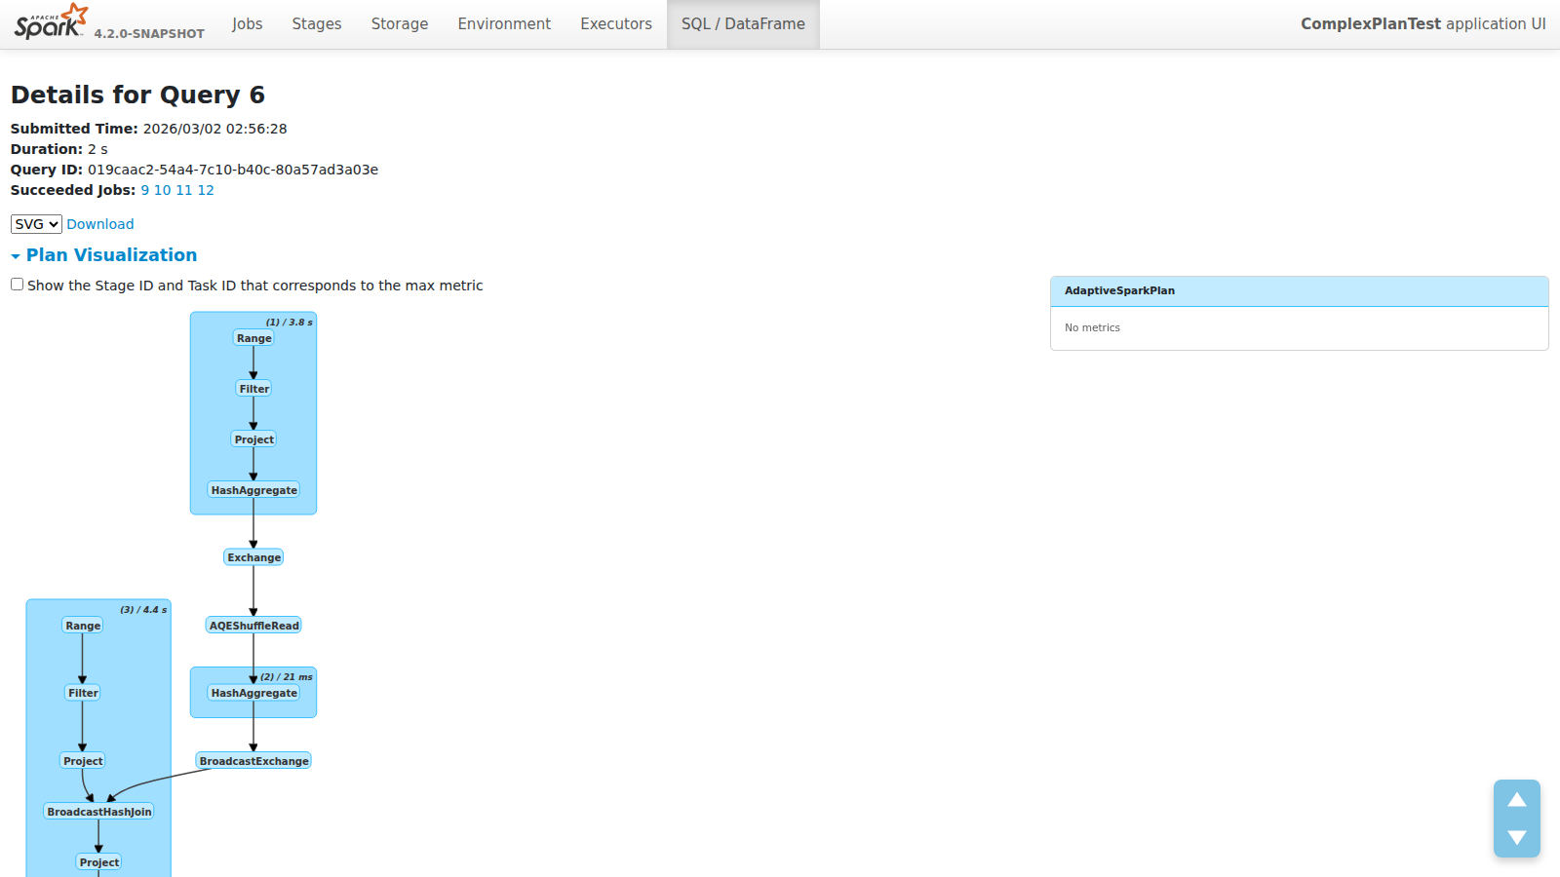Screen dimensions: 1560x877
Task: Select the Range node in the first stage
Action: point(253,338)
